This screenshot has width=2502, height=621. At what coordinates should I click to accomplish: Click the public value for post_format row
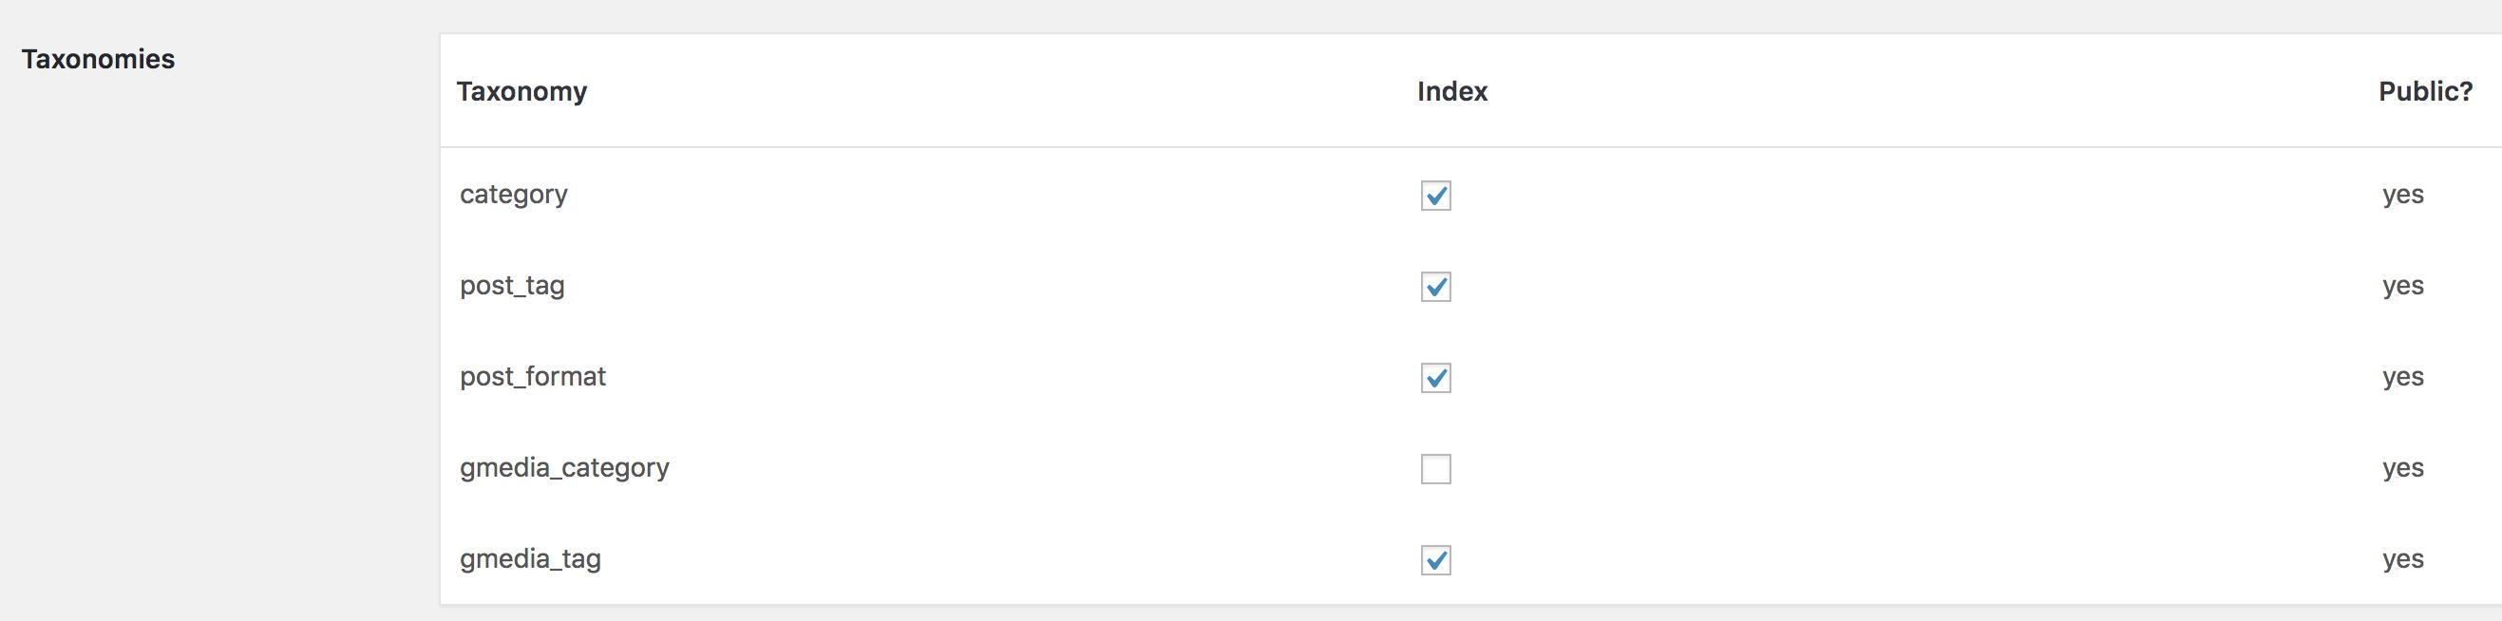2403,378
